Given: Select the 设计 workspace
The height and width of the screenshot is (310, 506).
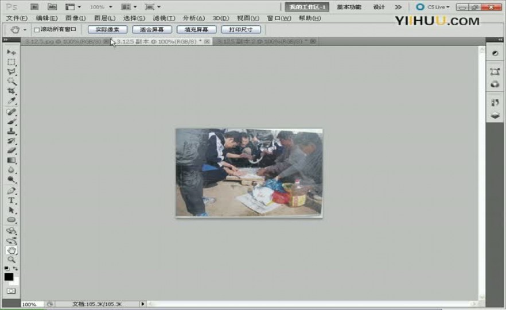Looking at the screenshot, I should pyautogui.click(x=379, y=7).
